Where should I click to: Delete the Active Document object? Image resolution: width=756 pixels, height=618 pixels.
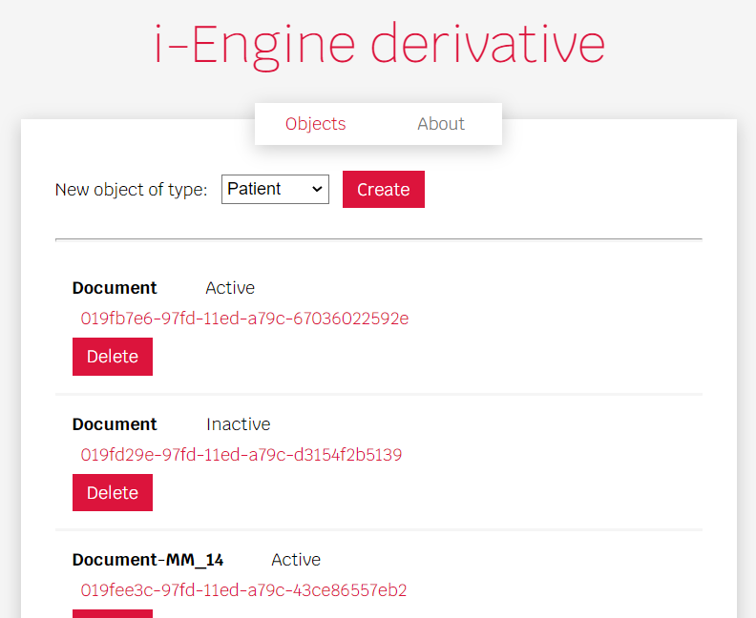pos(113,357)
